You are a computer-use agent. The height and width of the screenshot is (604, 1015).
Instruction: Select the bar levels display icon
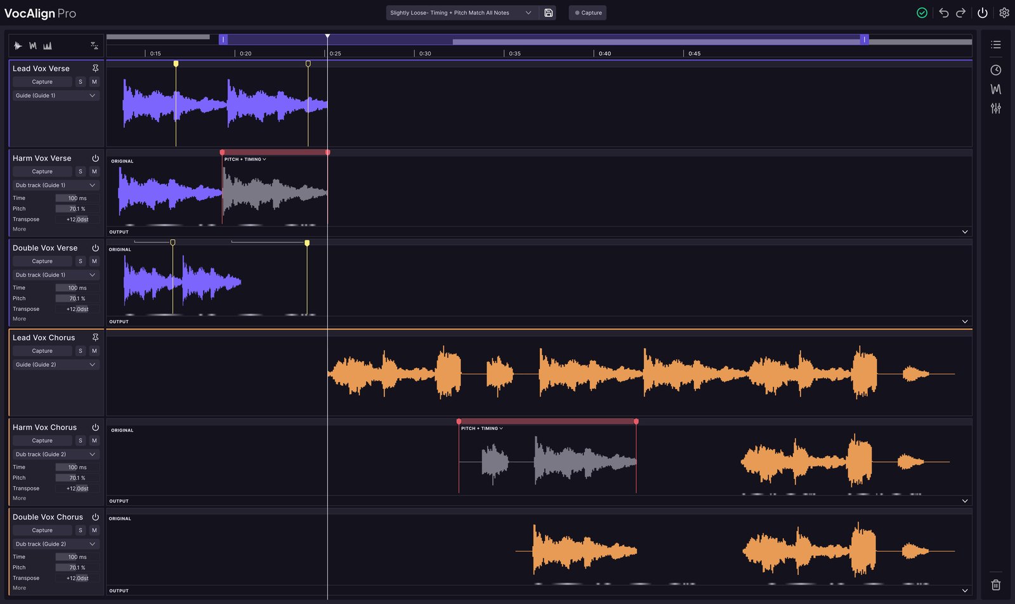click(48, 46)
